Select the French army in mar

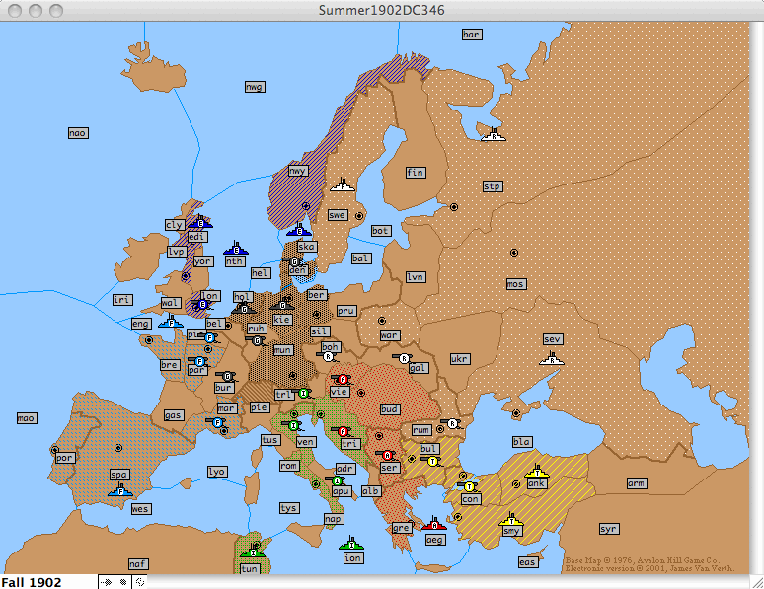[217, 422]
